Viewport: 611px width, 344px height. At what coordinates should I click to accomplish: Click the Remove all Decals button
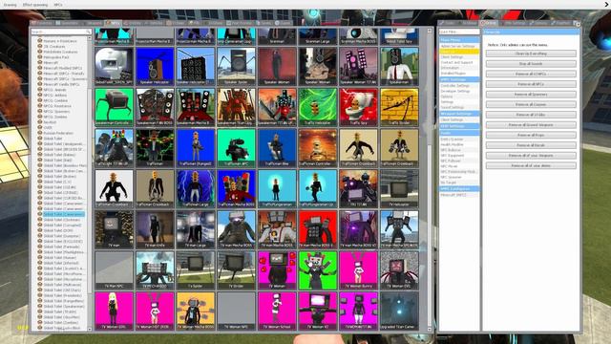[x=531, y=145]
